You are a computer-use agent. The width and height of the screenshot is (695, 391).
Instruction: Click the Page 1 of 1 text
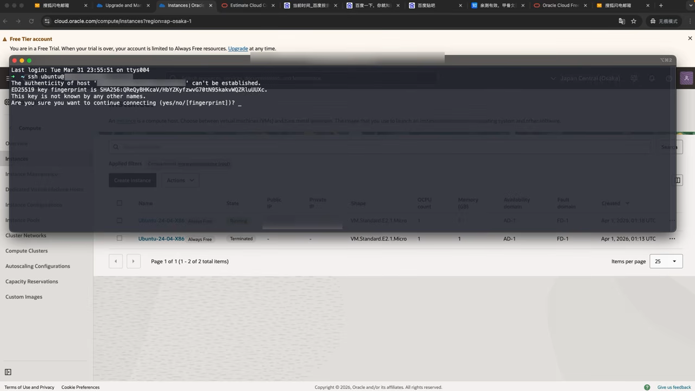[x=189, y=261]
